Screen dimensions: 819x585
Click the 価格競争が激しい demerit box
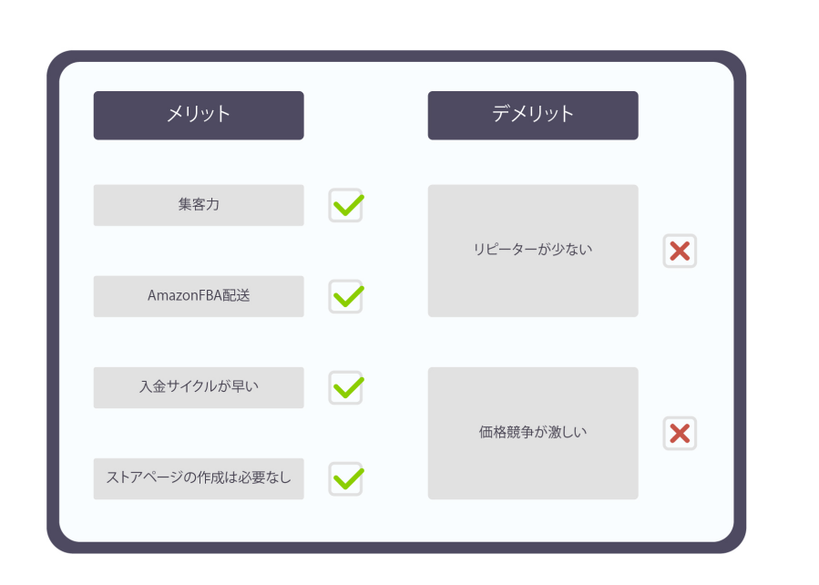pyautogui.click(x=533, y=433)
